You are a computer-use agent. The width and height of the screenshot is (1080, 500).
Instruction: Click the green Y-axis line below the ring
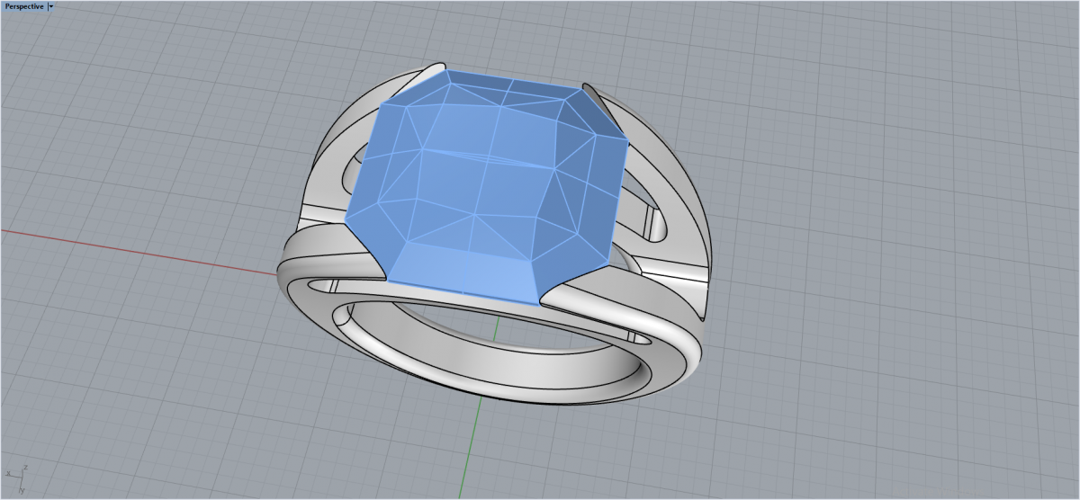(473, 450)
